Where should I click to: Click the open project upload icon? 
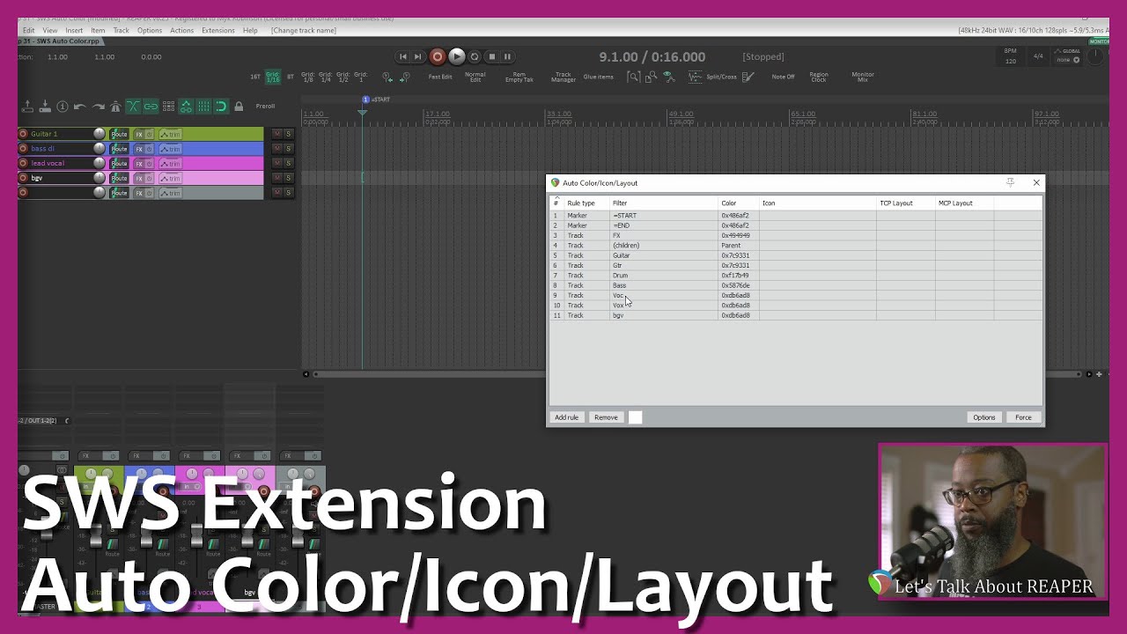[x=27, y=107]
